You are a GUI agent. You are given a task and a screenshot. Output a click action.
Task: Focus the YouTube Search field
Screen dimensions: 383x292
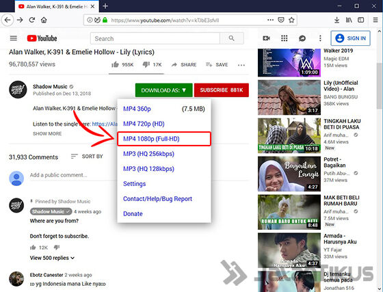pyautogui.click(x=155, y=38)
